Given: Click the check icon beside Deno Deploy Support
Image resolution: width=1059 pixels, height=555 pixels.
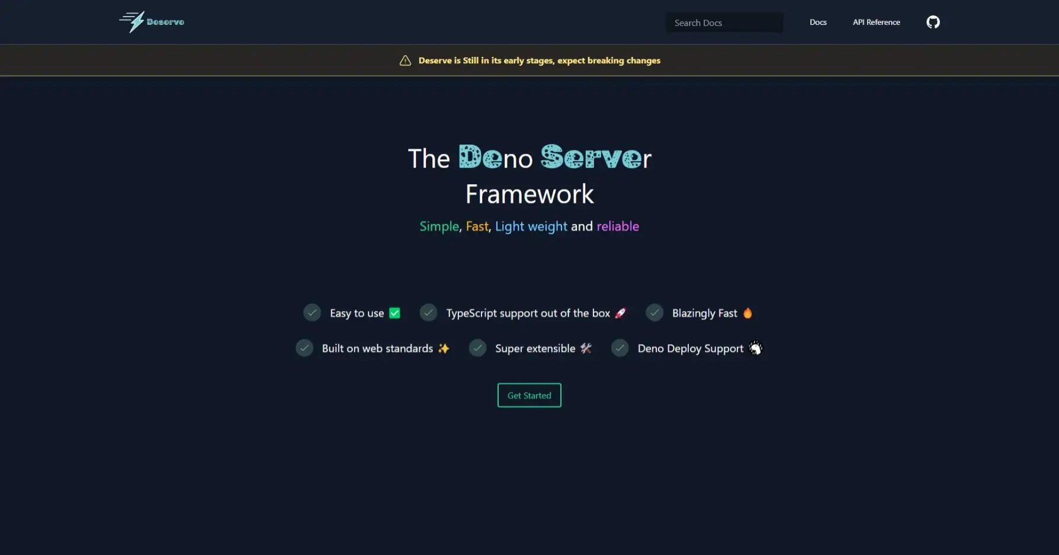Looking at the screenshot, I should click(x=620, y=348).
